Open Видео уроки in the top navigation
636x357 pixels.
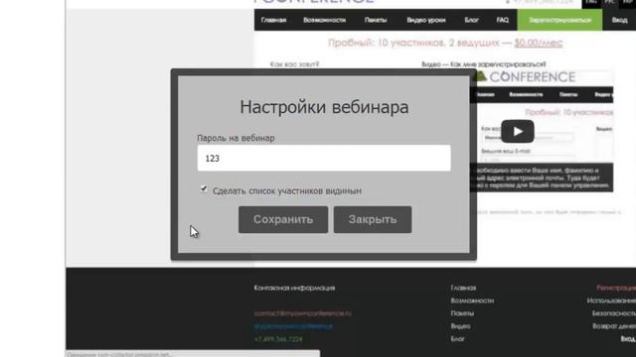pyautogui.click(x=426, y=20)
